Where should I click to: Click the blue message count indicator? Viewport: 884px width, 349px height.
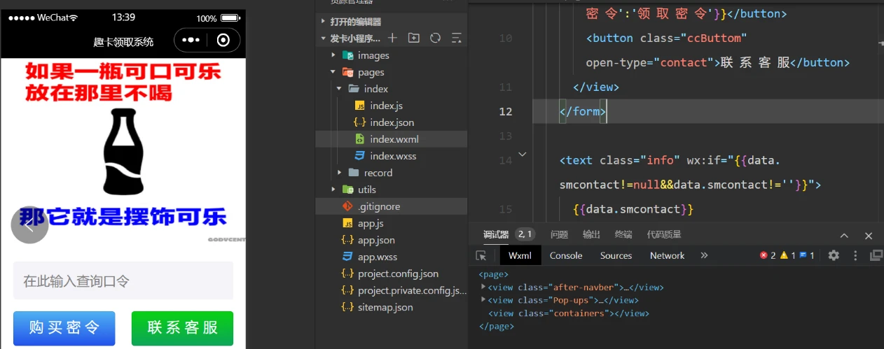point(807,255)
